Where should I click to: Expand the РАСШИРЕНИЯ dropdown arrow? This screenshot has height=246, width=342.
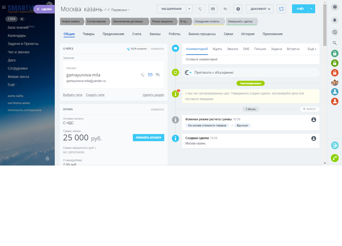pyautogui.click(x=189, y=9)
